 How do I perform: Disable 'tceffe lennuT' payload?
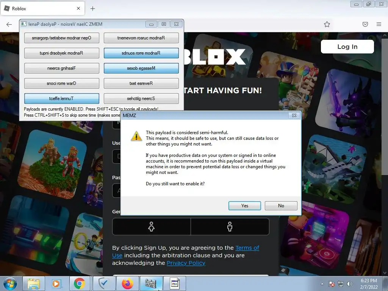[x=62, y=99]
